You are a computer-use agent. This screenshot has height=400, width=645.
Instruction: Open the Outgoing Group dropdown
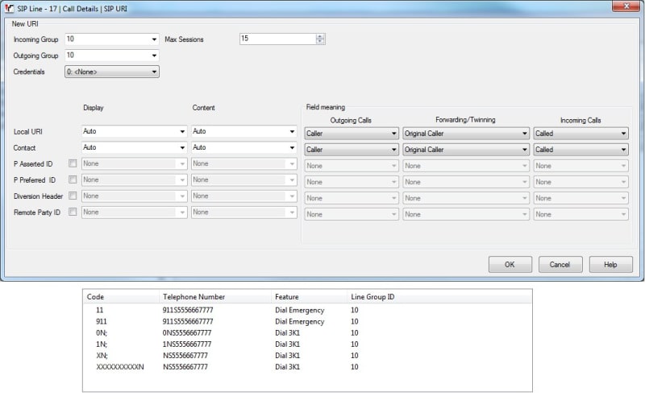coord(112,56)
